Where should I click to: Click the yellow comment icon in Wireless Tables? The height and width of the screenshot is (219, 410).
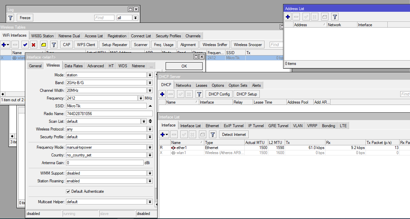[44, 45]
